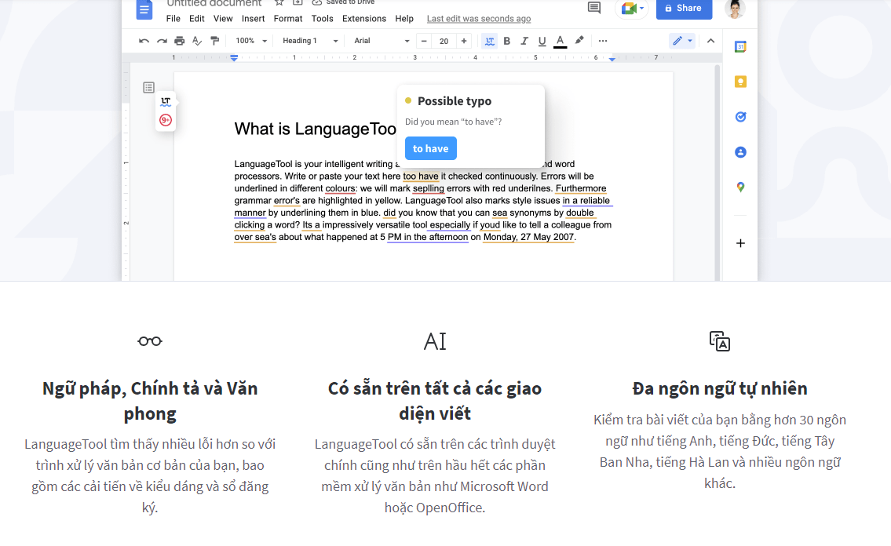Screen dimensions: 891x546
Task: Accept the "to have" typo suggestion
Action: click(x=430, y=148)
